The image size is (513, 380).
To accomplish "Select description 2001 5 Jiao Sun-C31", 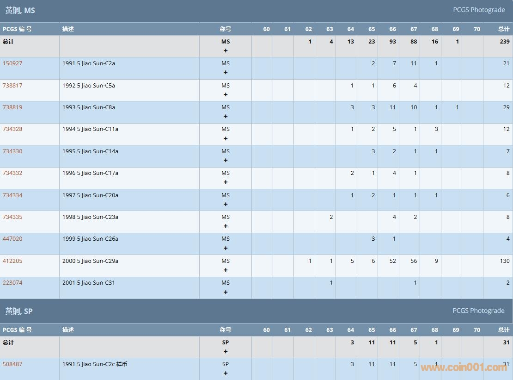I will pos(89,283).
